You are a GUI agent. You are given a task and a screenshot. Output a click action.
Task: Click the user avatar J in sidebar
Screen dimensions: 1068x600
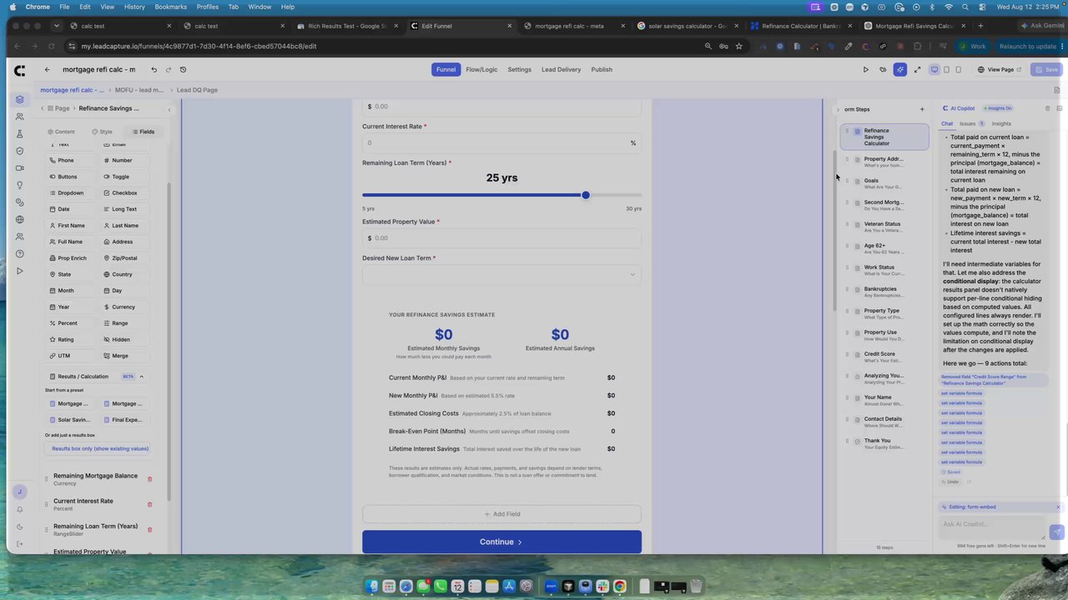[x=20, y=492]
